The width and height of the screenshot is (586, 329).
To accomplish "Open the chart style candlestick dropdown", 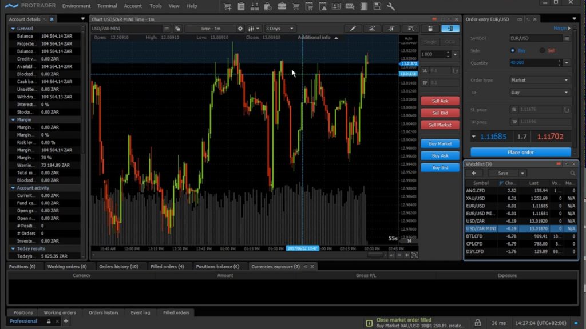I will point(254,29).
